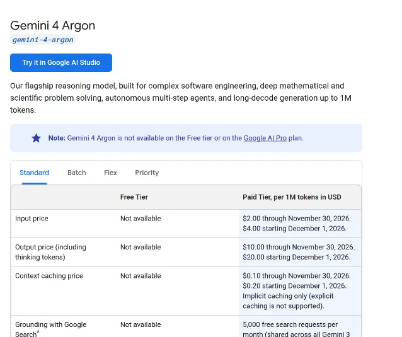Click the star icon in the note banner
The image size is (402, 337).
coord(36,138)
